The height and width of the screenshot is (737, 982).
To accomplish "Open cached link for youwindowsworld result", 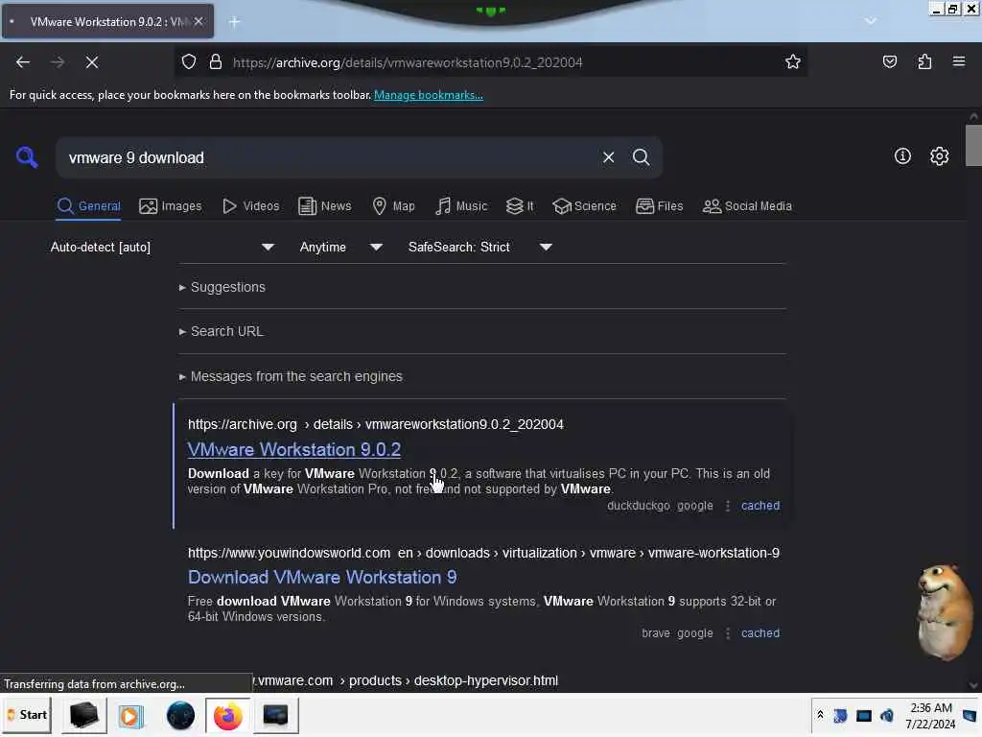I will coord(760,633).
